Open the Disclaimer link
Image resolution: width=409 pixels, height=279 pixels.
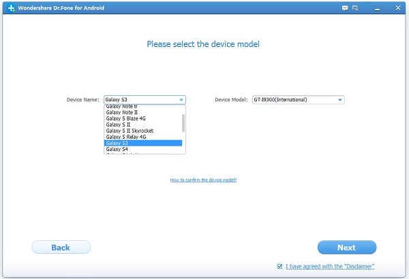coord(330,266)
